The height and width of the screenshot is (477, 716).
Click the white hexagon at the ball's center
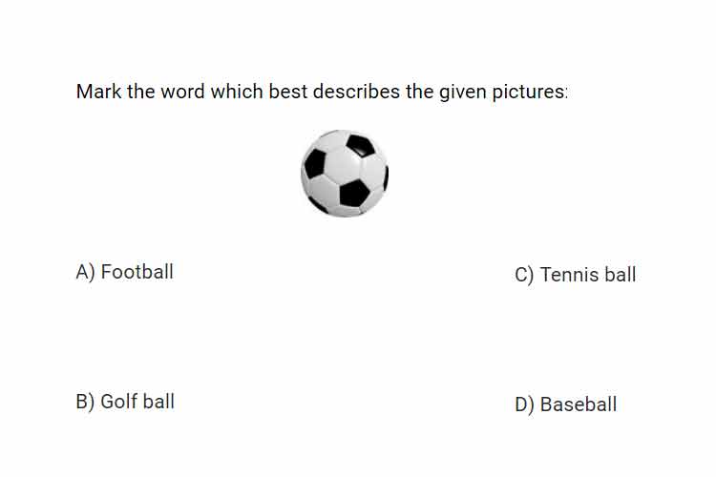pyautogui.click(x=344, y=166)
